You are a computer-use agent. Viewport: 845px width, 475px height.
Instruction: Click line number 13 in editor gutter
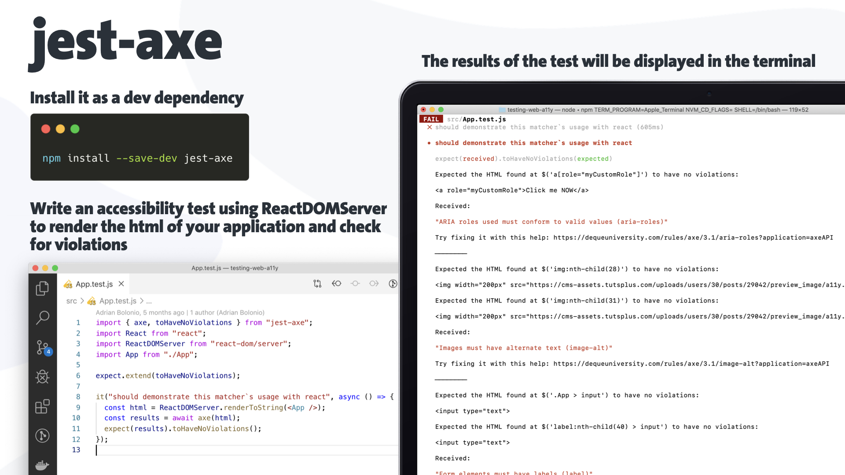click(x=76, y=449)
